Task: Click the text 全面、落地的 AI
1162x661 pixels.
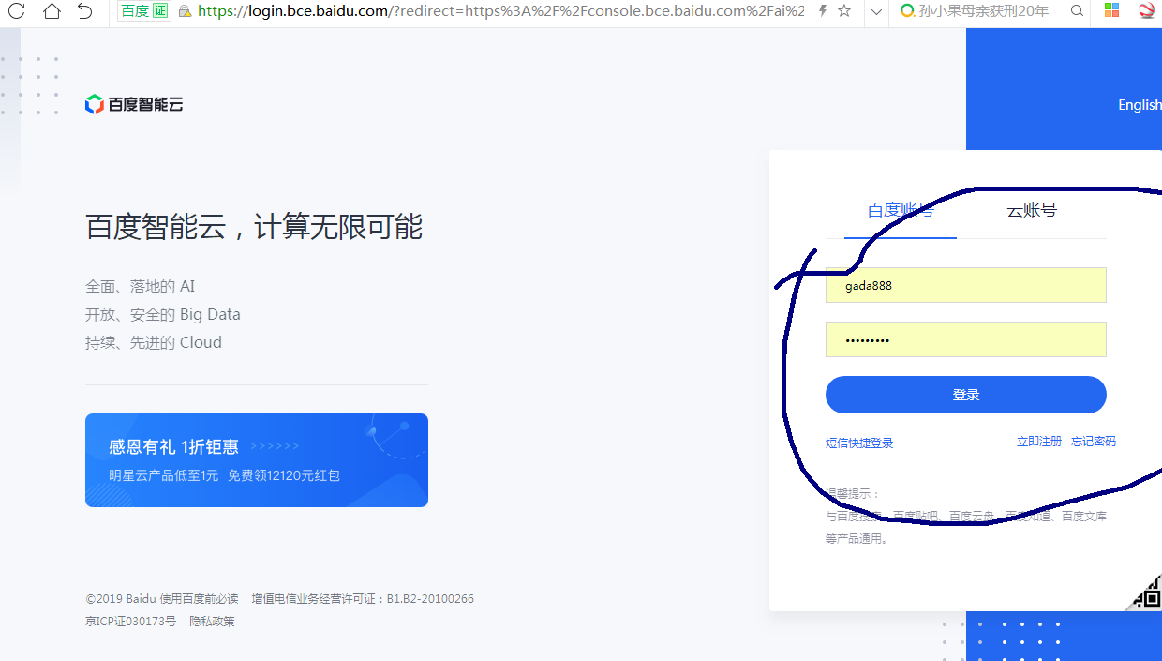Action: click(x=141, y=286)
